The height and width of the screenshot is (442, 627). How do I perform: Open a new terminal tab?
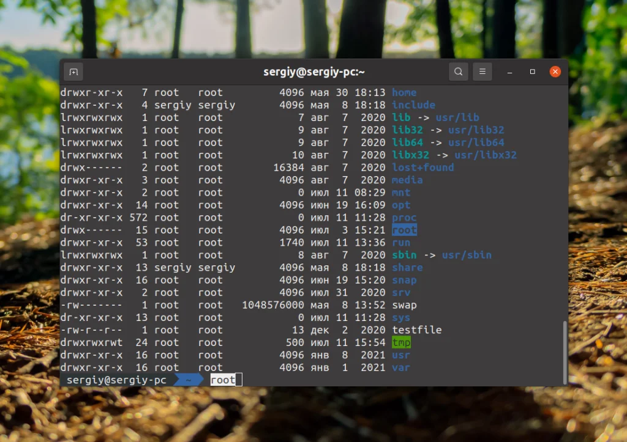[x=73, y=72]
